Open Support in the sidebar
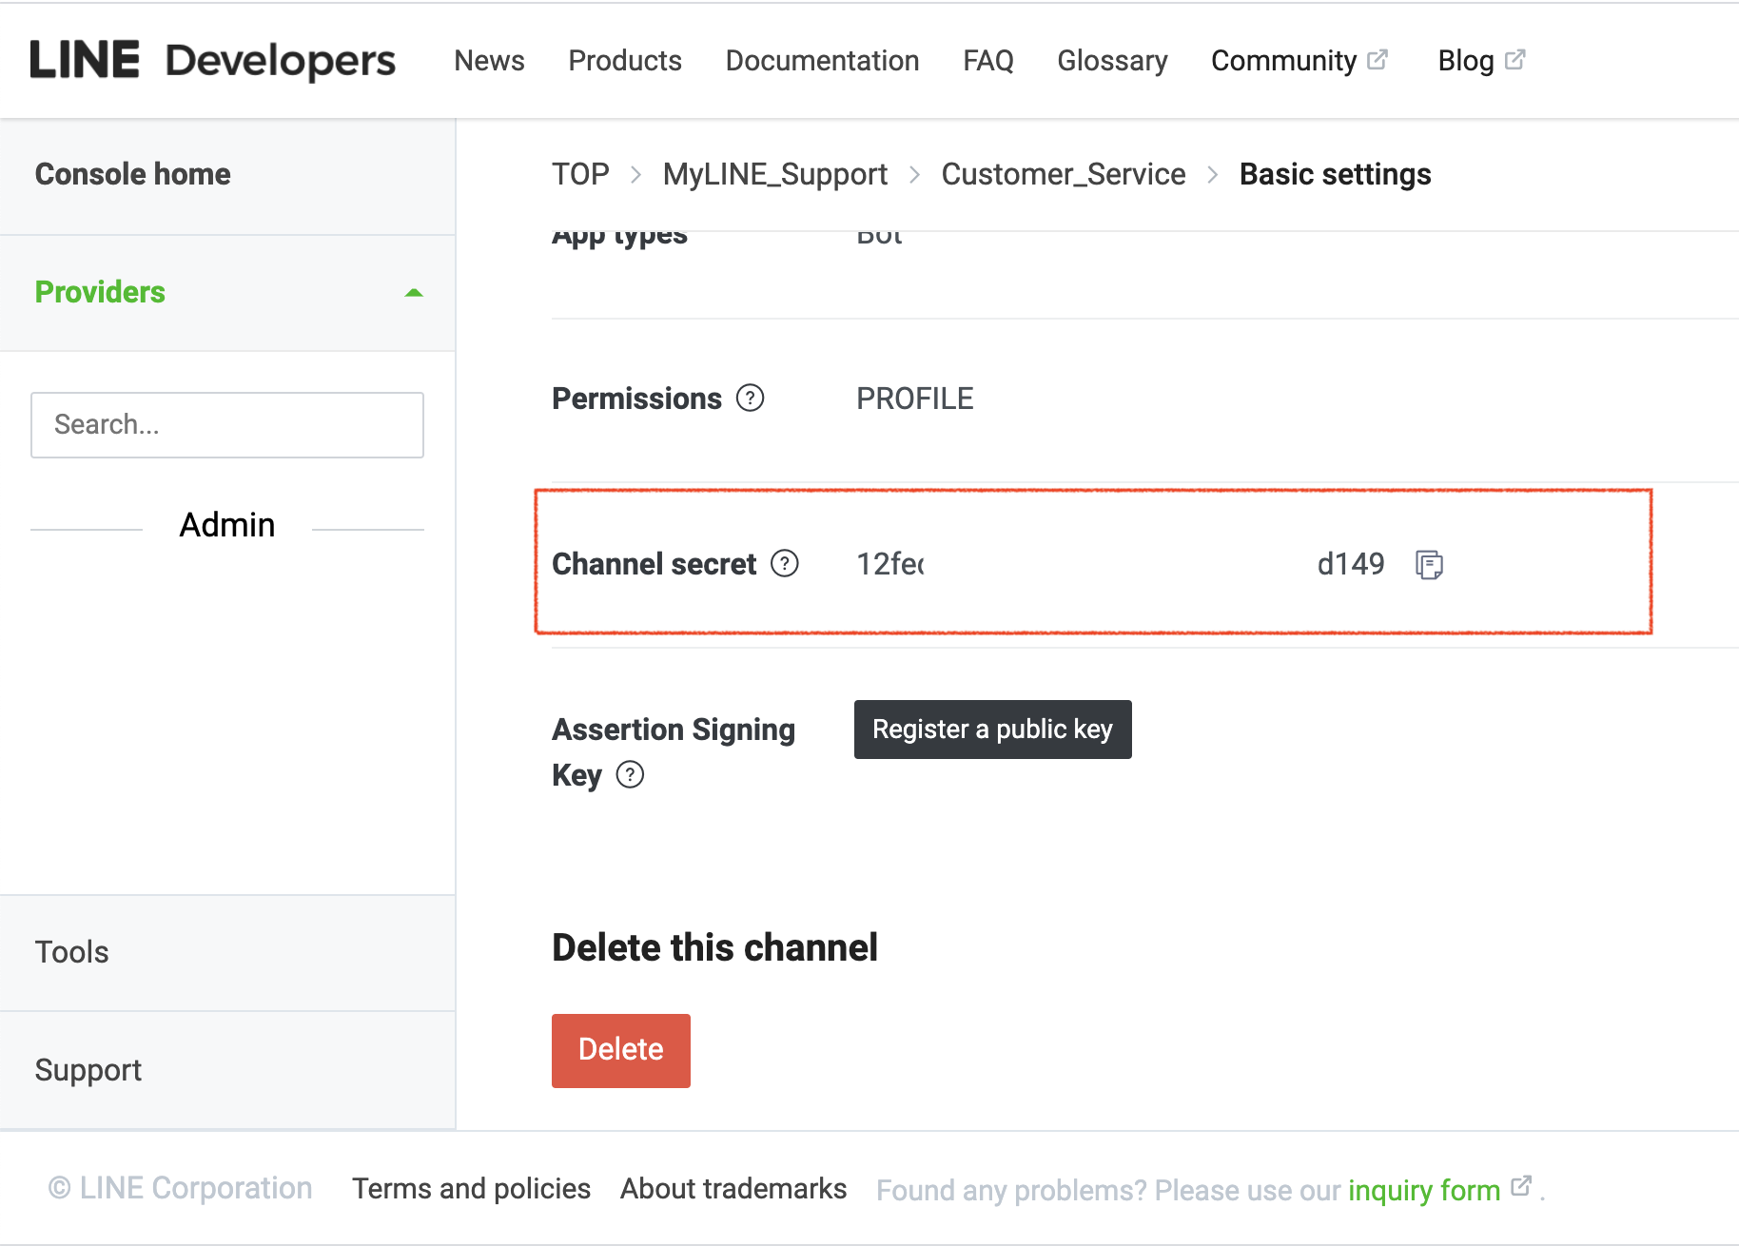This screenshot has height=1246, width=1739. tap(88, 1070)
